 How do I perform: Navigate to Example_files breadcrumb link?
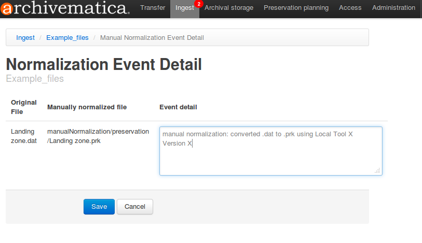pos(67,38)
